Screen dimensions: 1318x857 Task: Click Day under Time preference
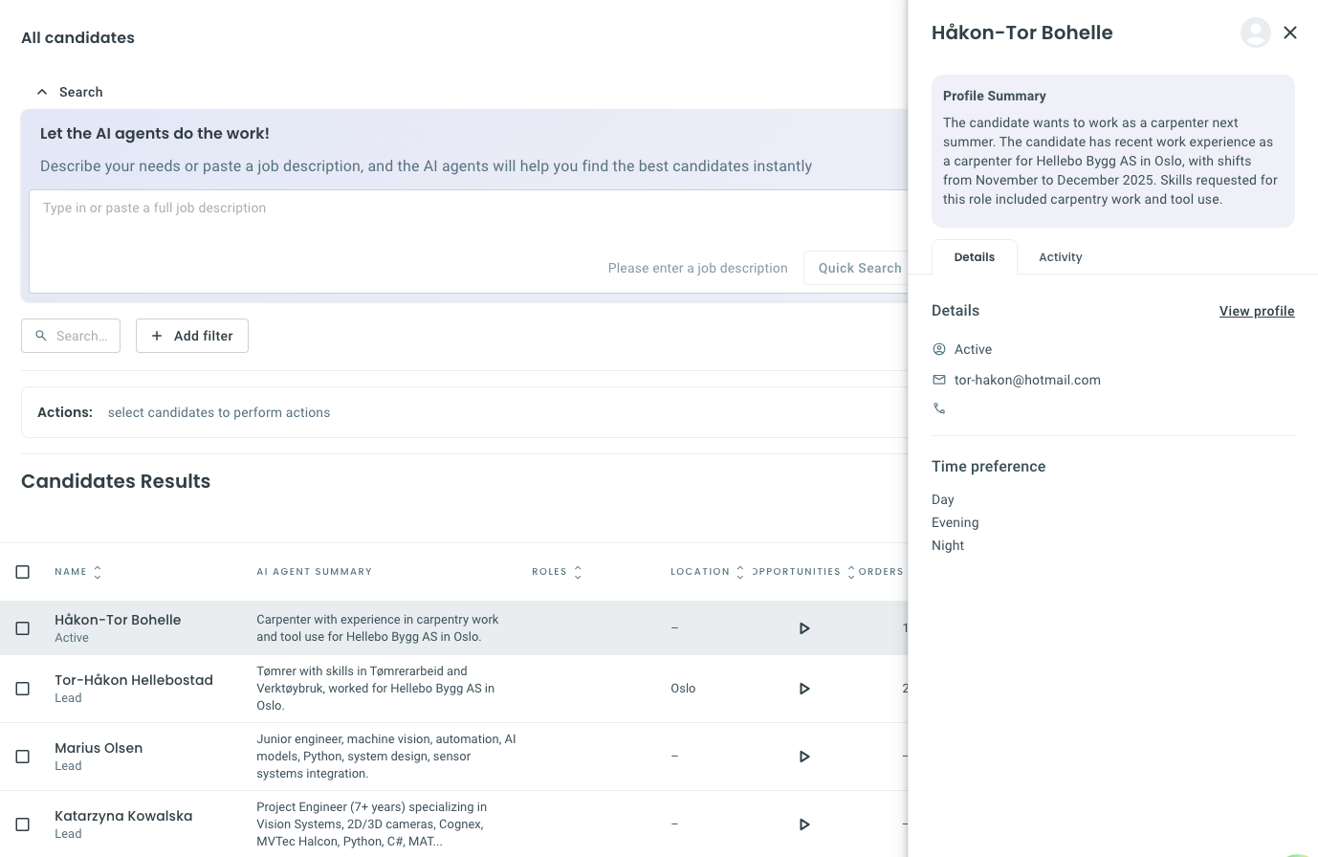click(943, 499)
